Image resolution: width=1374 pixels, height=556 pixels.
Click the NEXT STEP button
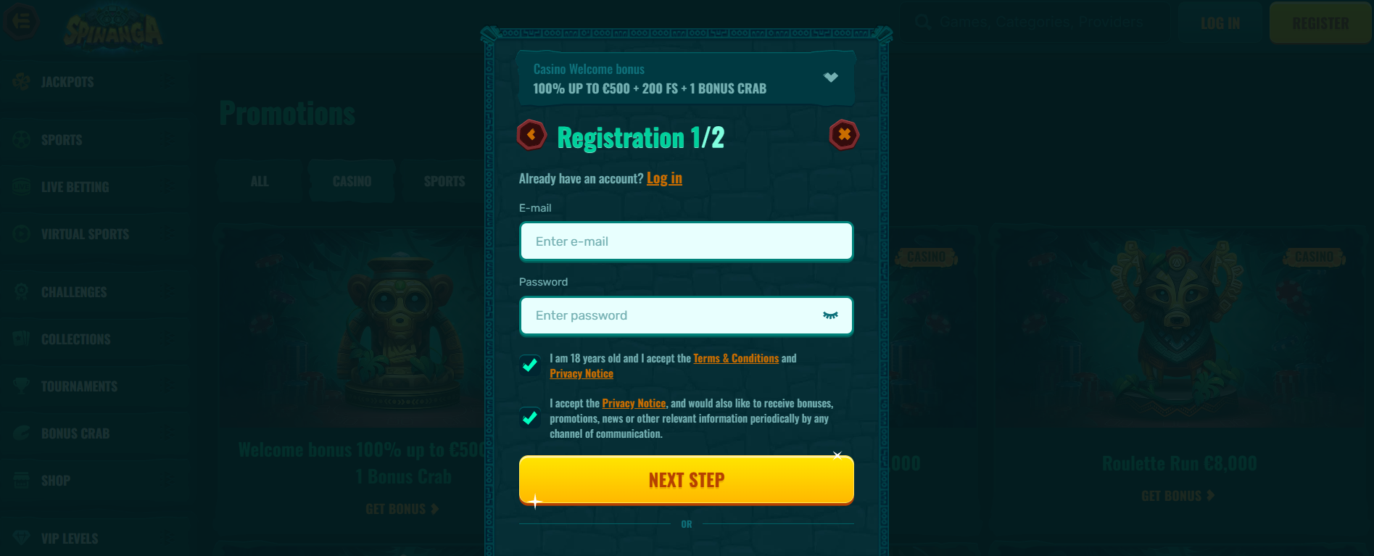tap(687, 480)
